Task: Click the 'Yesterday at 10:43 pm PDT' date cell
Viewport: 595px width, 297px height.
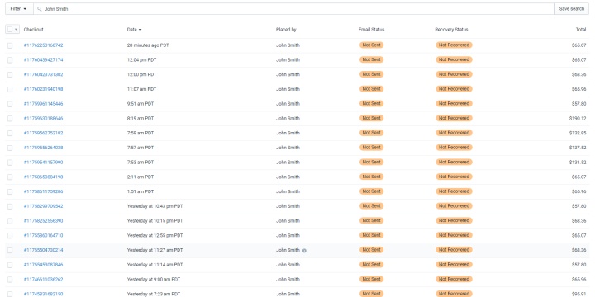Action: pyautogui.click(x=155, y=206)
